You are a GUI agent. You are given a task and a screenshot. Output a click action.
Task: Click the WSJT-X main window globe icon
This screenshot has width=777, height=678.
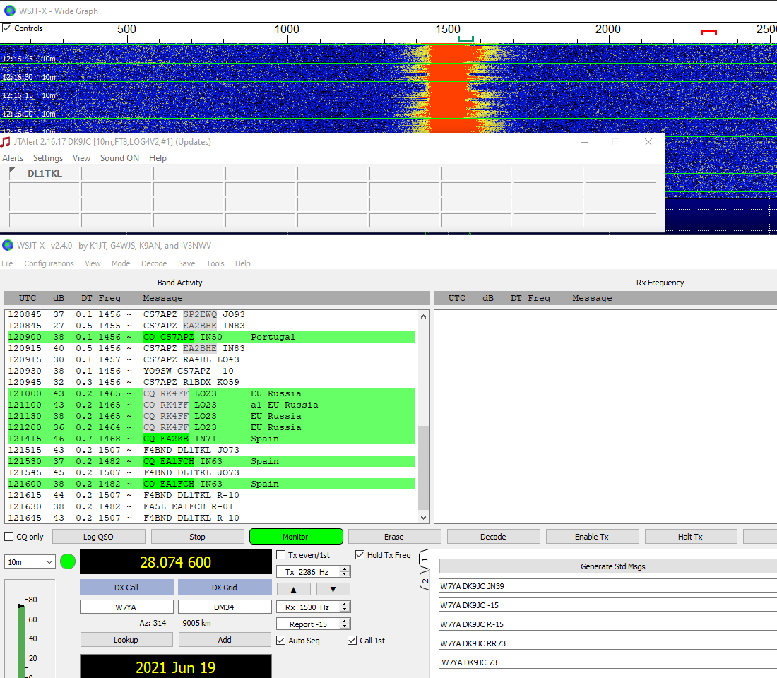(8, 245)
